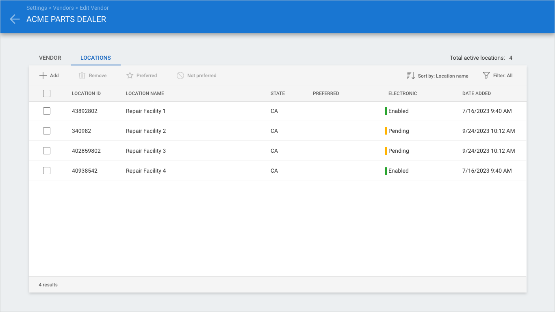555x312 pixels.
Task: Click location ID 43892802
Action: tap(85, 111)
